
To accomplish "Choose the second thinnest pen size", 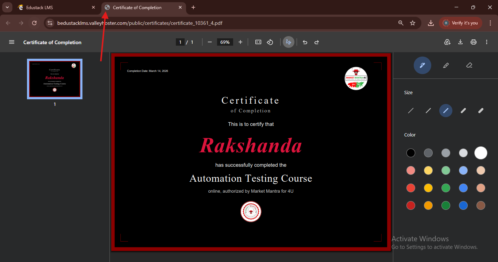I will 428,111.
